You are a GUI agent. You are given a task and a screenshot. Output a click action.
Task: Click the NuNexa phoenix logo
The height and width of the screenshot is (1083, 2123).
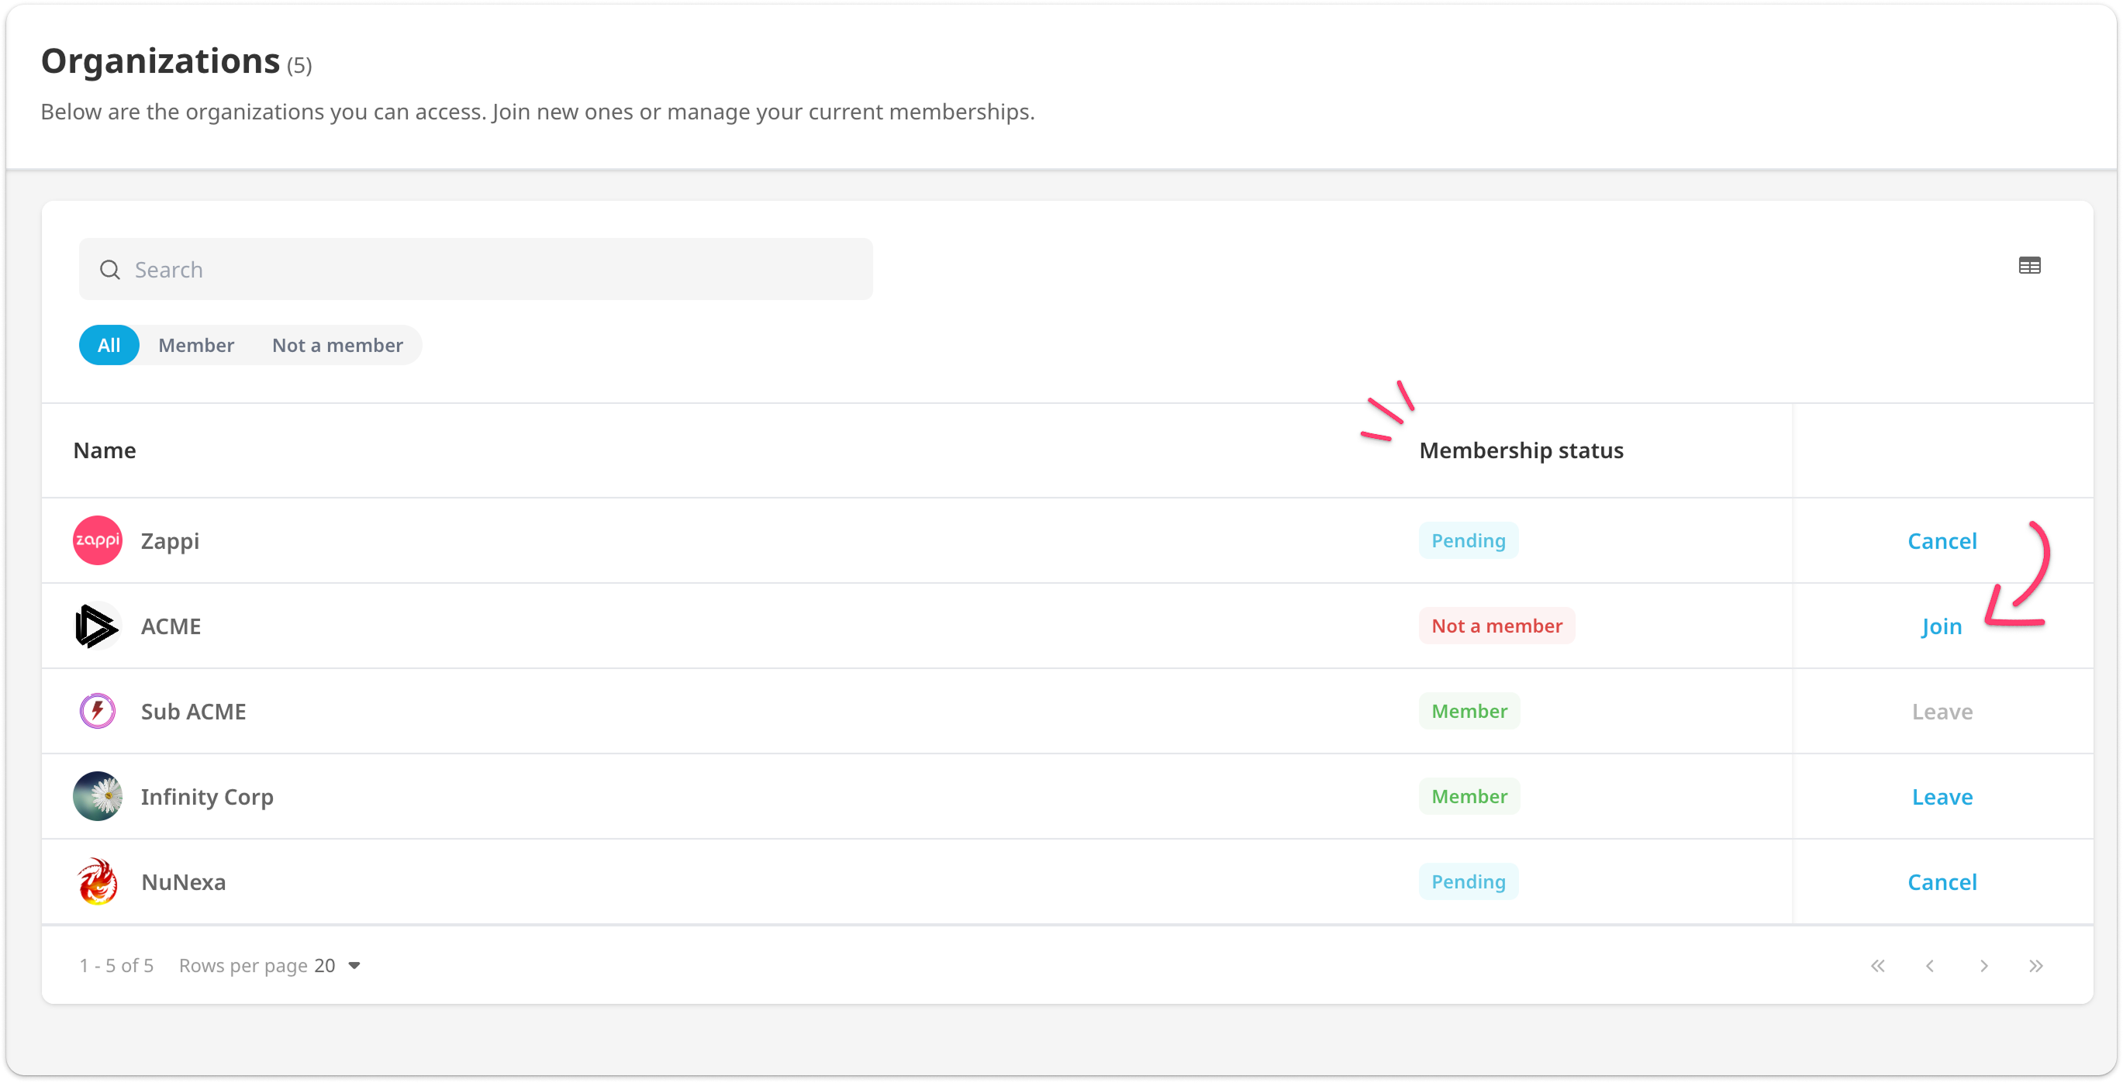[97, 882]
